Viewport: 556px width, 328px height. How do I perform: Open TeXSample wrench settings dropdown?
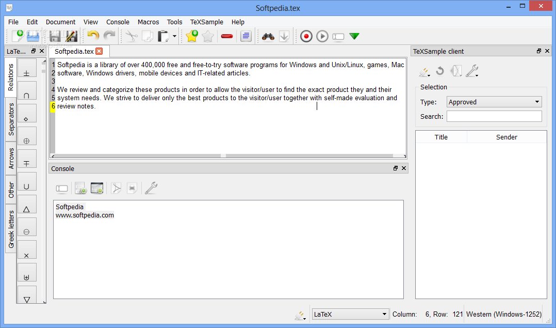click(x=472, y=71)
